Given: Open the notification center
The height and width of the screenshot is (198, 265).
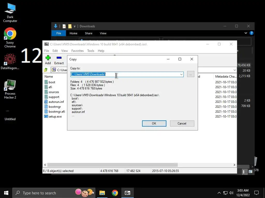Looking at the screenshot, I should click(x=256, y=193).
